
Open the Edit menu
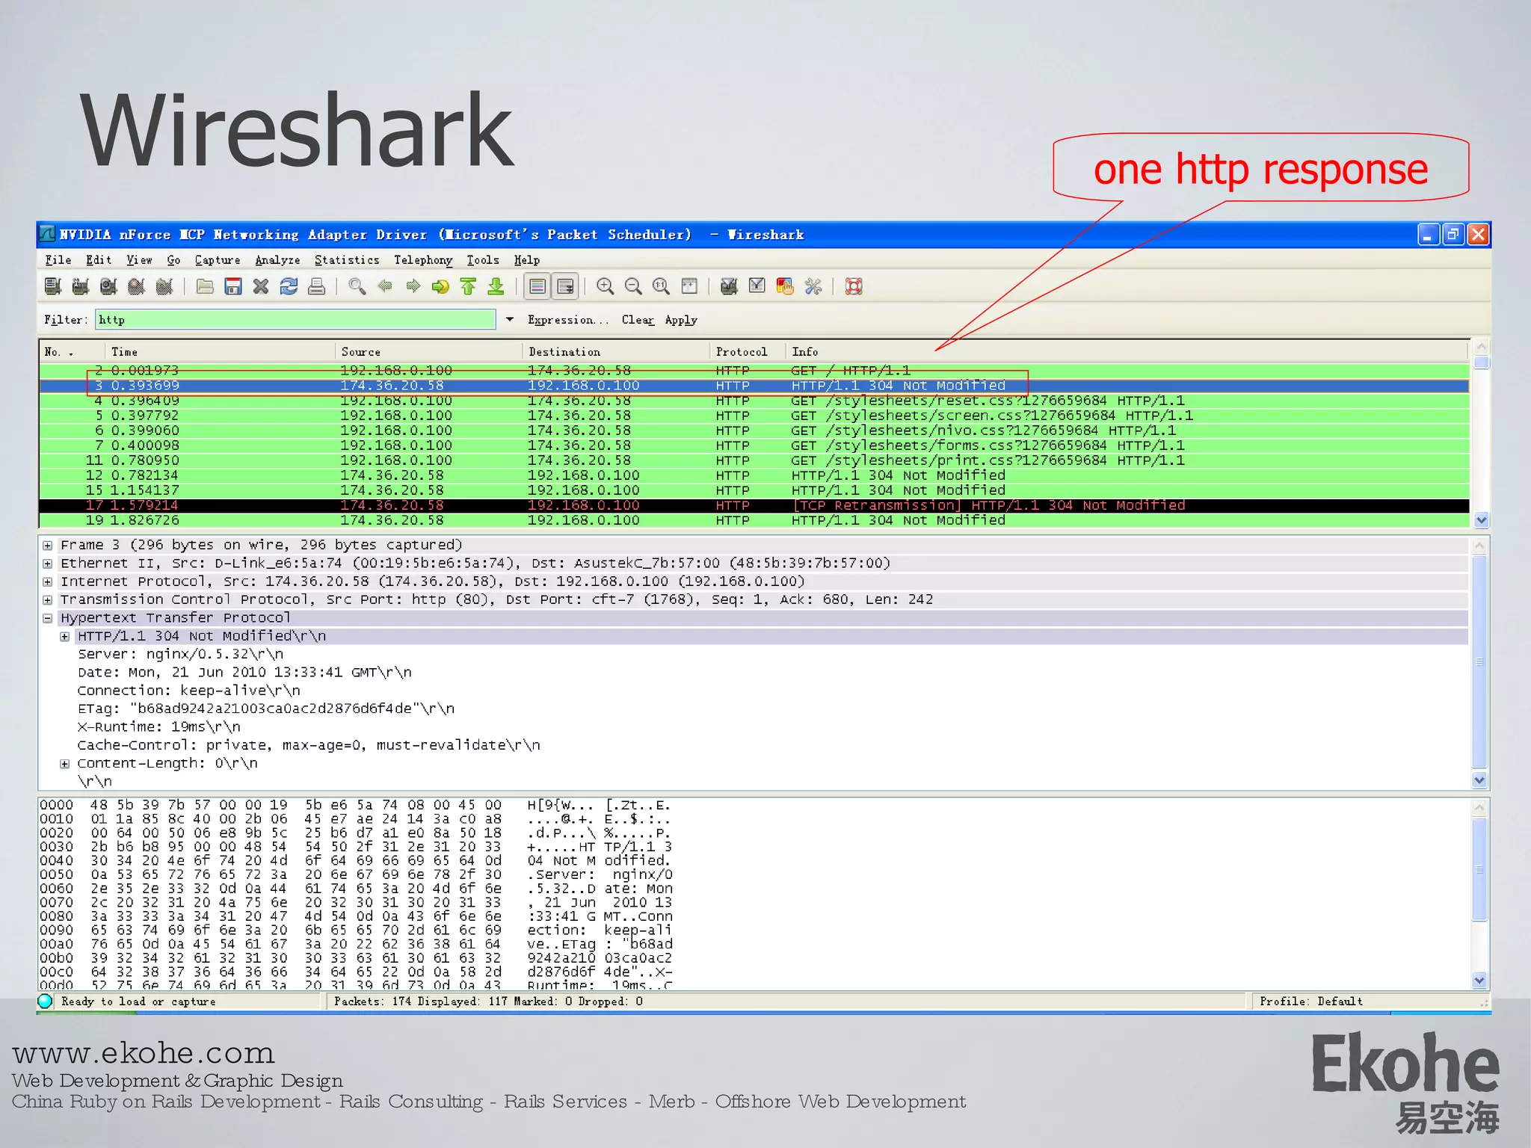pos(99,260)
